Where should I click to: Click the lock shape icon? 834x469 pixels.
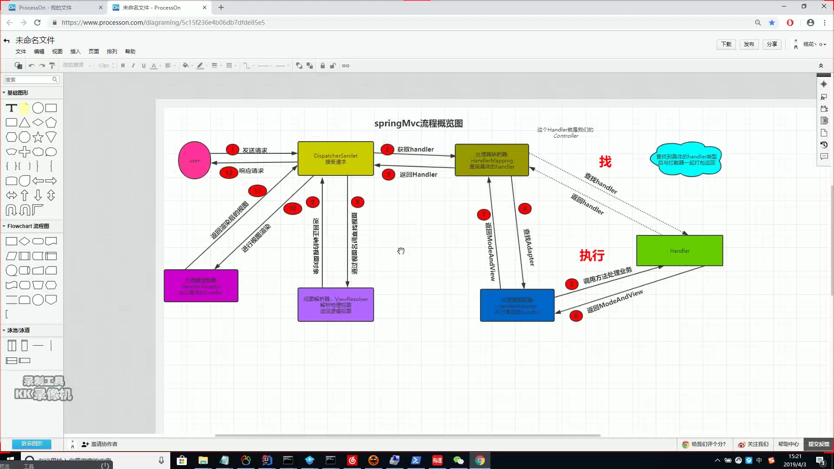pyautogui.click(x=322, y=66)
